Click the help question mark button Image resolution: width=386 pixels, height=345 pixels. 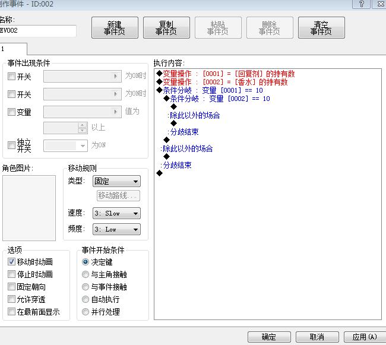(361, 4)
